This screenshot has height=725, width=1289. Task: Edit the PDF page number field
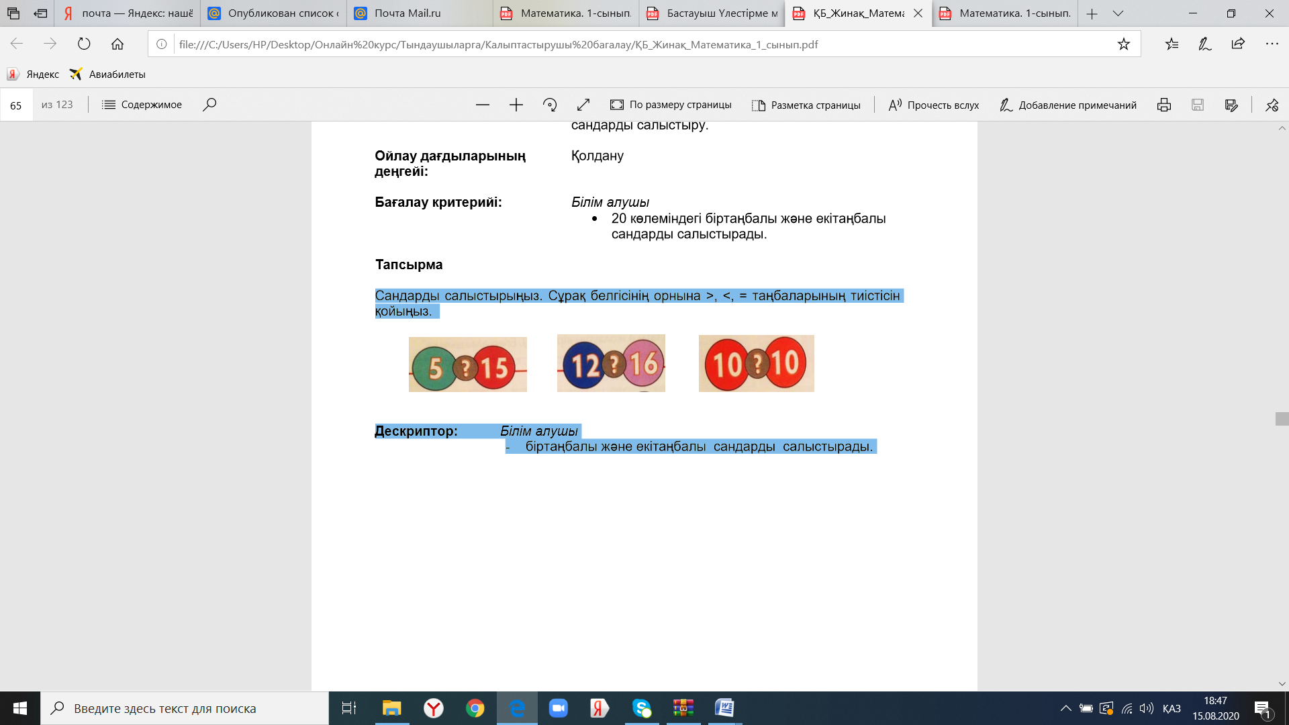16,105
